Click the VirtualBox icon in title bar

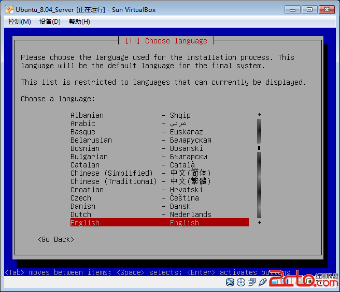pyautogui.click(x=9, y=10)
